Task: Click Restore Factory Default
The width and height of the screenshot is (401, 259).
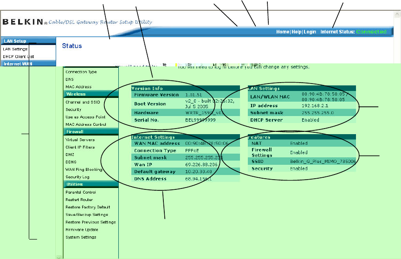Action: click(x=88, y=207)
